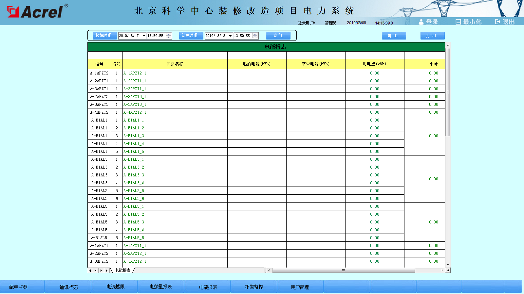
Task: Open 配电监测 navigation tab
Action: (18, 287)
